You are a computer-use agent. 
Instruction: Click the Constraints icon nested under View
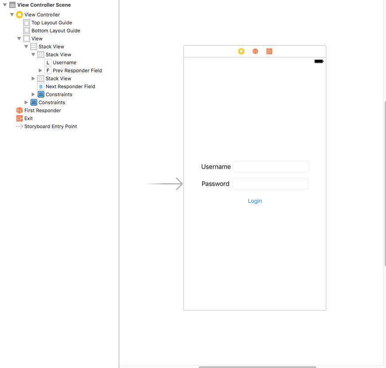coord(34,102)
